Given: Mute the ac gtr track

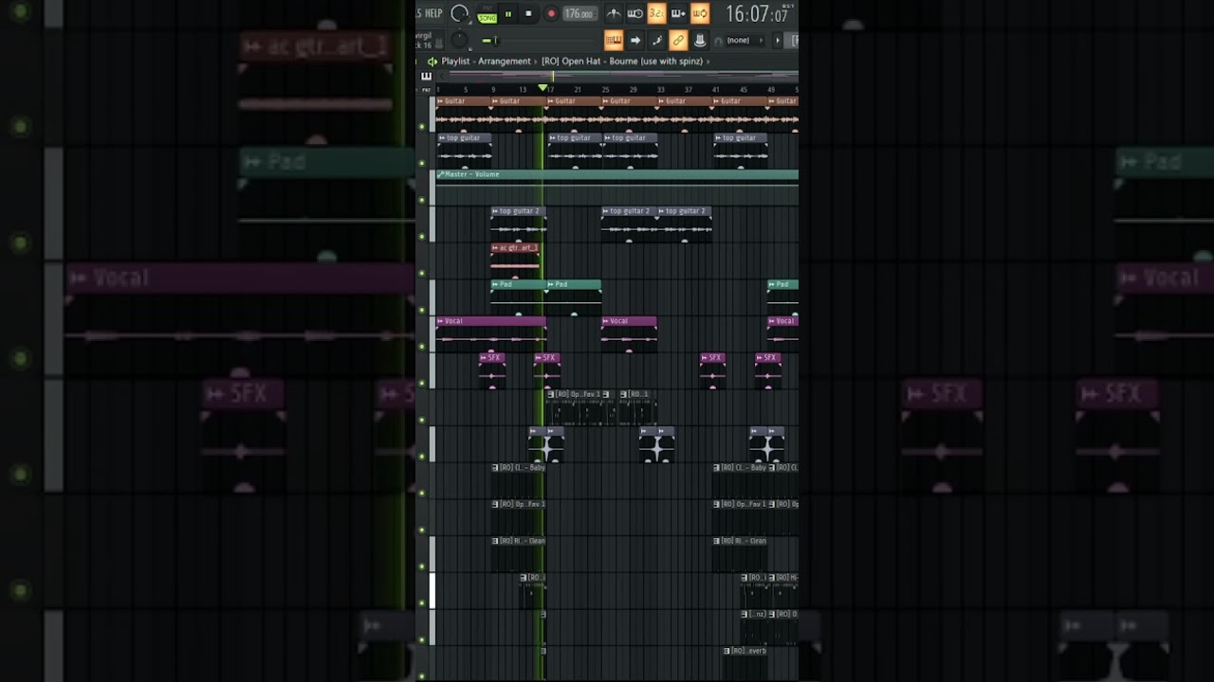Looking at the screenshot, I should [422, 273].
